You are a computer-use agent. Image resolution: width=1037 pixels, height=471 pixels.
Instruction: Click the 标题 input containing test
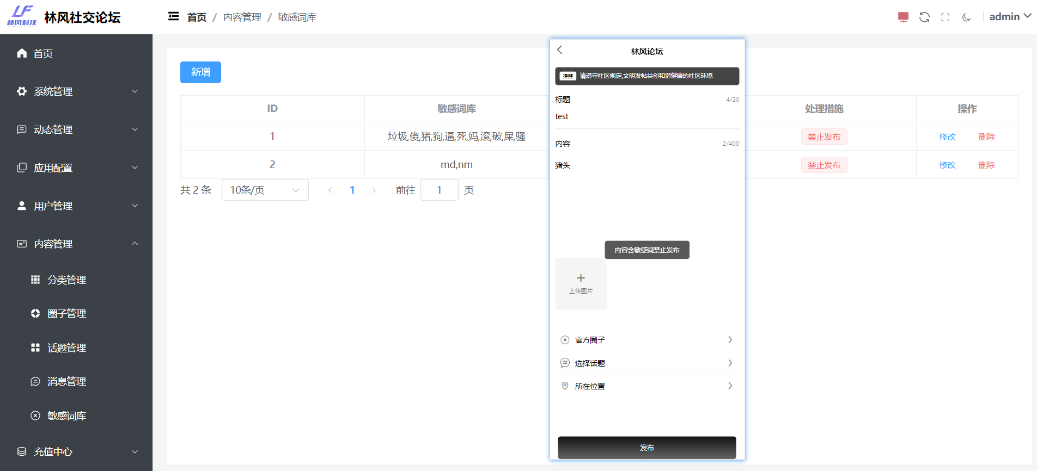point(647,116)
